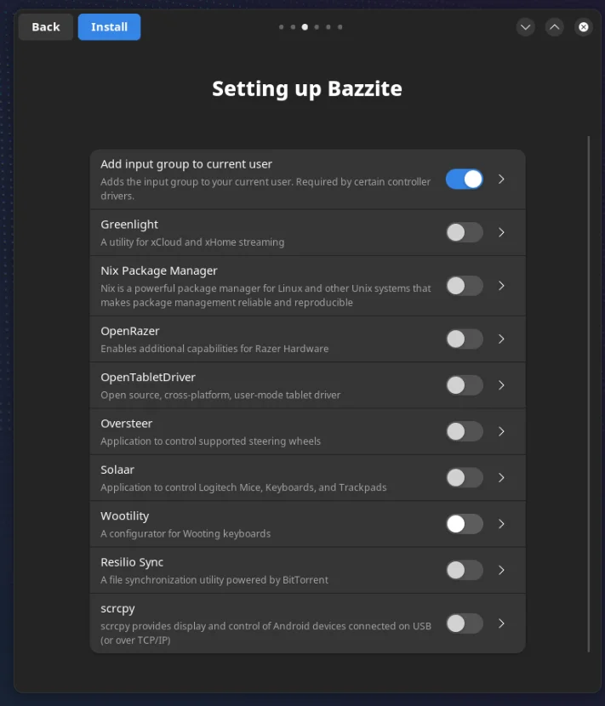Expand the Greenlight details row
This screenshot has height=706, width=605.
pos(501,232)
